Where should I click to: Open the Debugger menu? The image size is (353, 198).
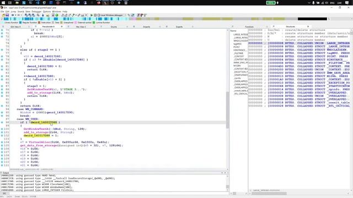coord(36,12)
